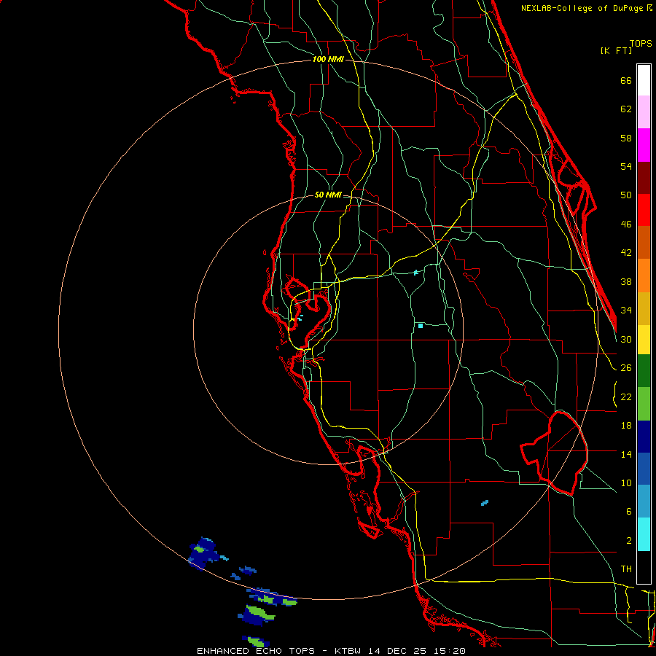Click the white 66 K FT color swatch
The width and height of the screenshot is (656, 656).
644,80
